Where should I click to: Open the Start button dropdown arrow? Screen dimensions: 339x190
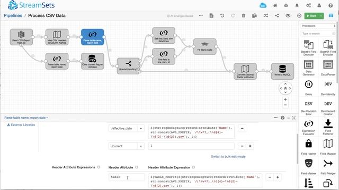321,16
